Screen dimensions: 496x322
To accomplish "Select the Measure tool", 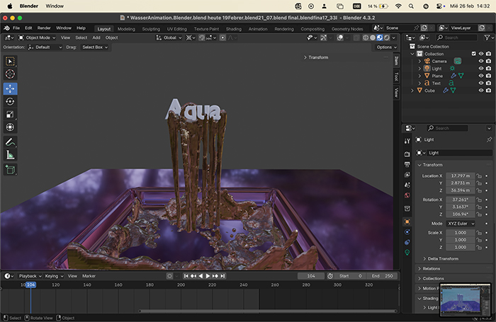I will point(11,155).
